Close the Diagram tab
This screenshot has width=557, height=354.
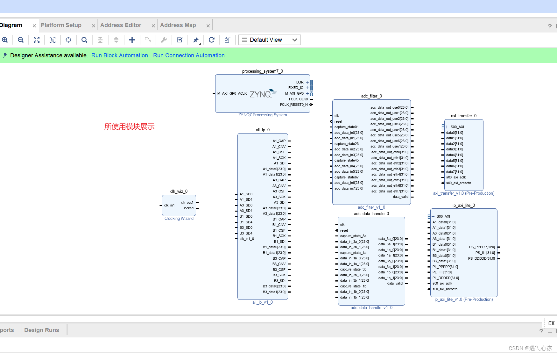34,26
